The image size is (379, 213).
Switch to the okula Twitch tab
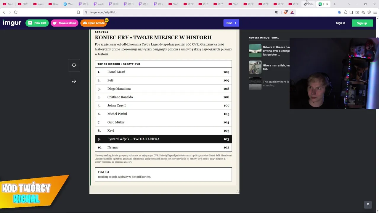99,4
